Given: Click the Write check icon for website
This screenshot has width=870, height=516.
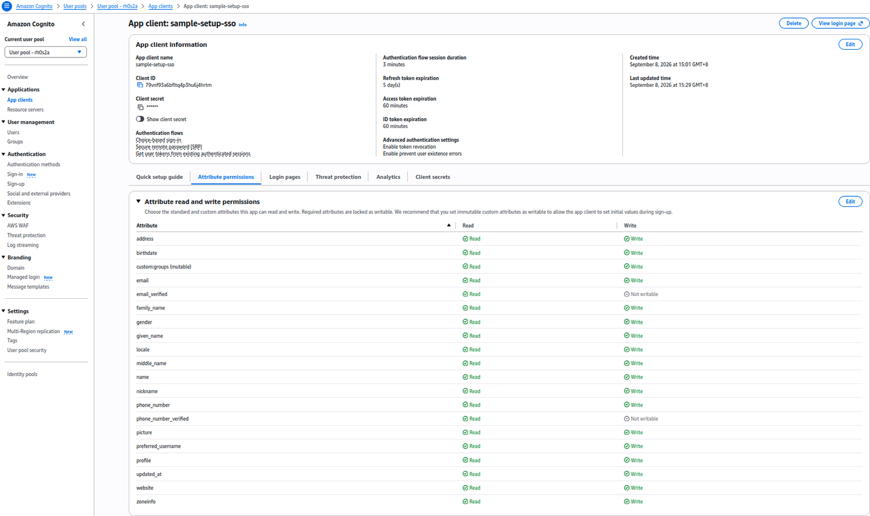Looking at the screenshot, I should point(626,488).
